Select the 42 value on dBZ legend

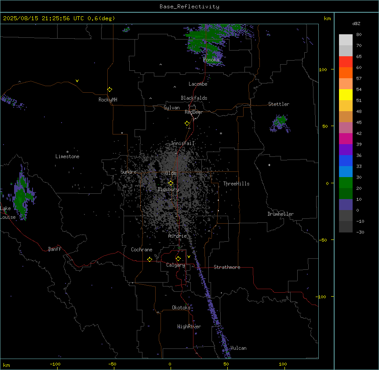point(359,133)
